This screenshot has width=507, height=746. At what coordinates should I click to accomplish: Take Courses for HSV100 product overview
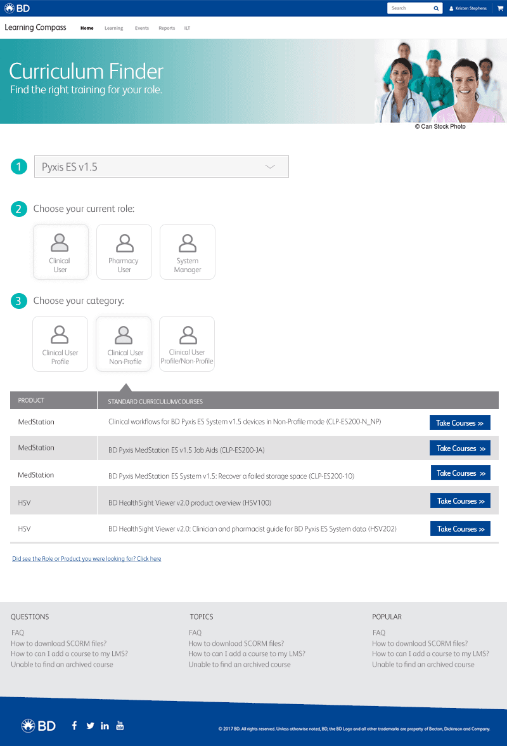pyautogui.click(x=461, y=501)
